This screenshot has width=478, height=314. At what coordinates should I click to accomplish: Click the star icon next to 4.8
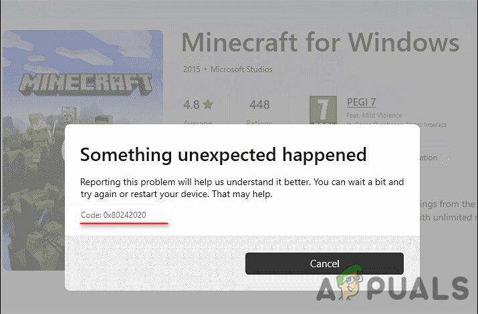(208, 104)
